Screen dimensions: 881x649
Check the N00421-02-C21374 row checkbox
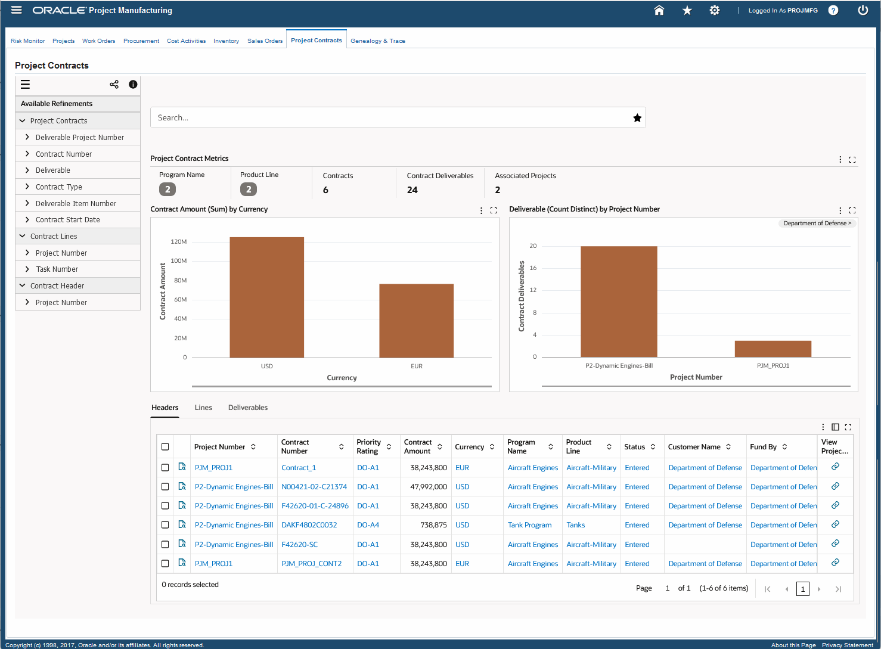coord(165,487)
